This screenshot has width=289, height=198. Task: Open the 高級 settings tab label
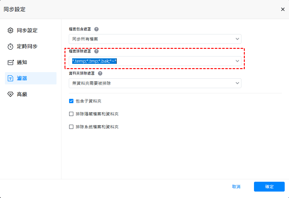pos(22,94)
